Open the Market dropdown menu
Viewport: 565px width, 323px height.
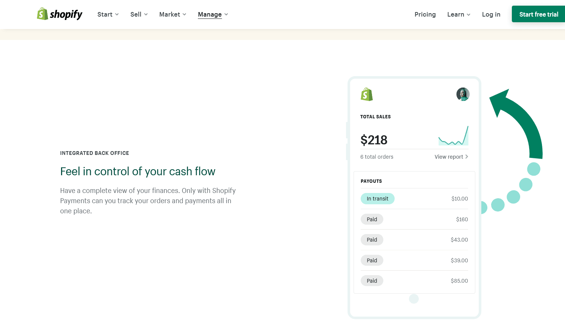[x=173, y=14]
